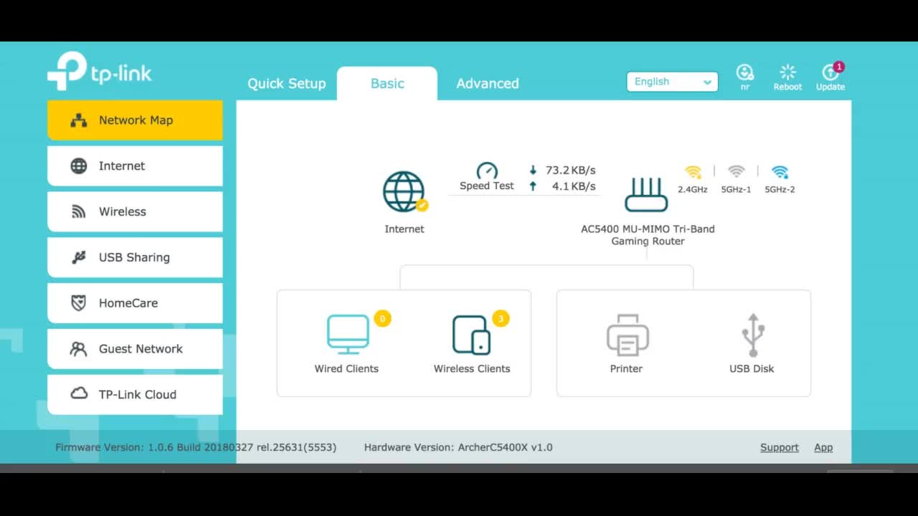Viewport: 918px width, 516px height.
Task: Open TP-Link Cloud section
Action: [x=135, y=395]
